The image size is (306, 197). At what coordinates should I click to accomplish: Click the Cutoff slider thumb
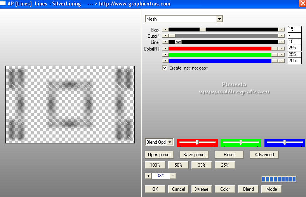point(172,36)
